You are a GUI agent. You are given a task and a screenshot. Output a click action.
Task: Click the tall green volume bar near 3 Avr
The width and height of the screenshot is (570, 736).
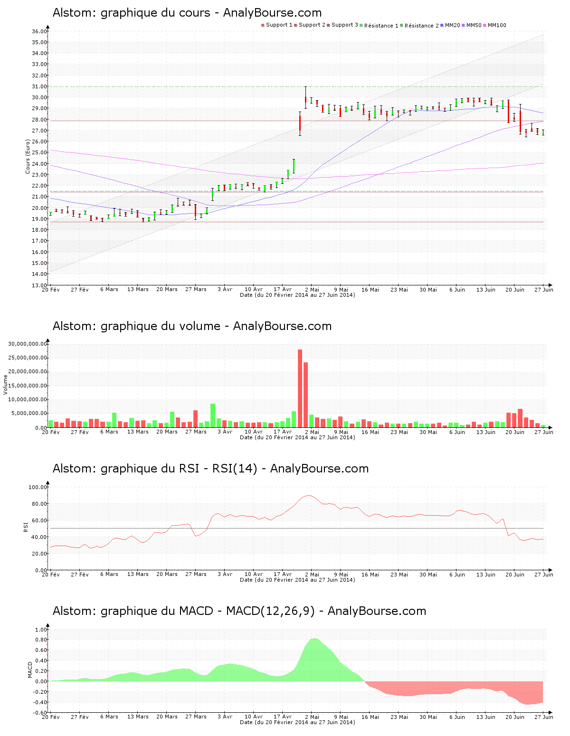pos(213,415)
